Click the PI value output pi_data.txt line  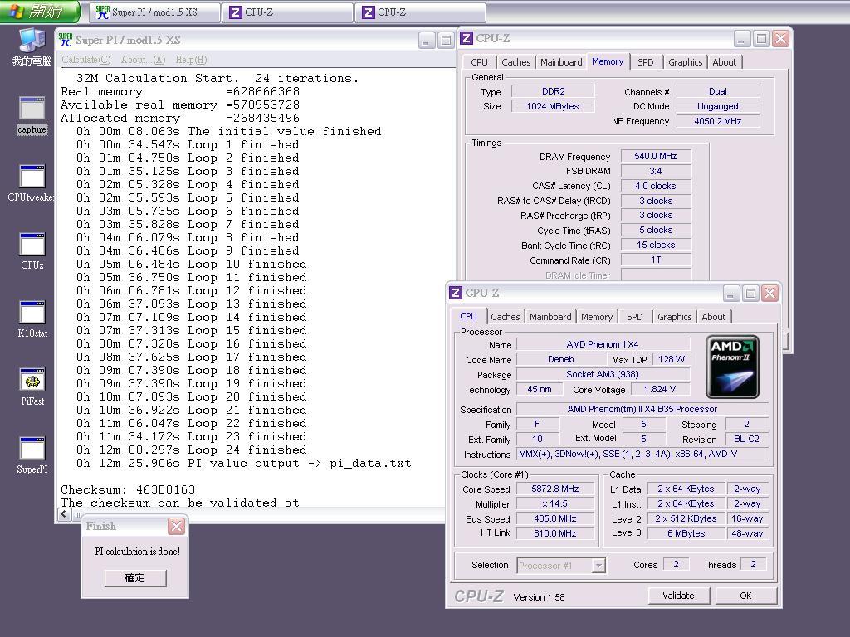click(243, 464)
